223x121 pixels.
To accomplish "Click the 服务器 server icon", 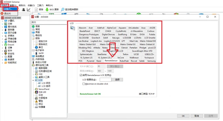I will (x=6, y=30).
